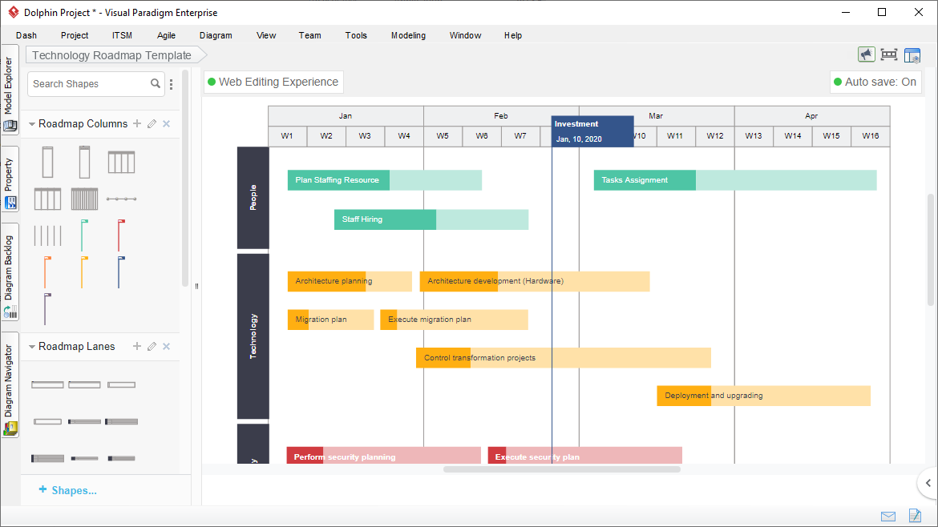The height and width of the screenshot is (527, 938).
Task: Add a new Roadmap Columns item
Action: [x=137, y=123]
